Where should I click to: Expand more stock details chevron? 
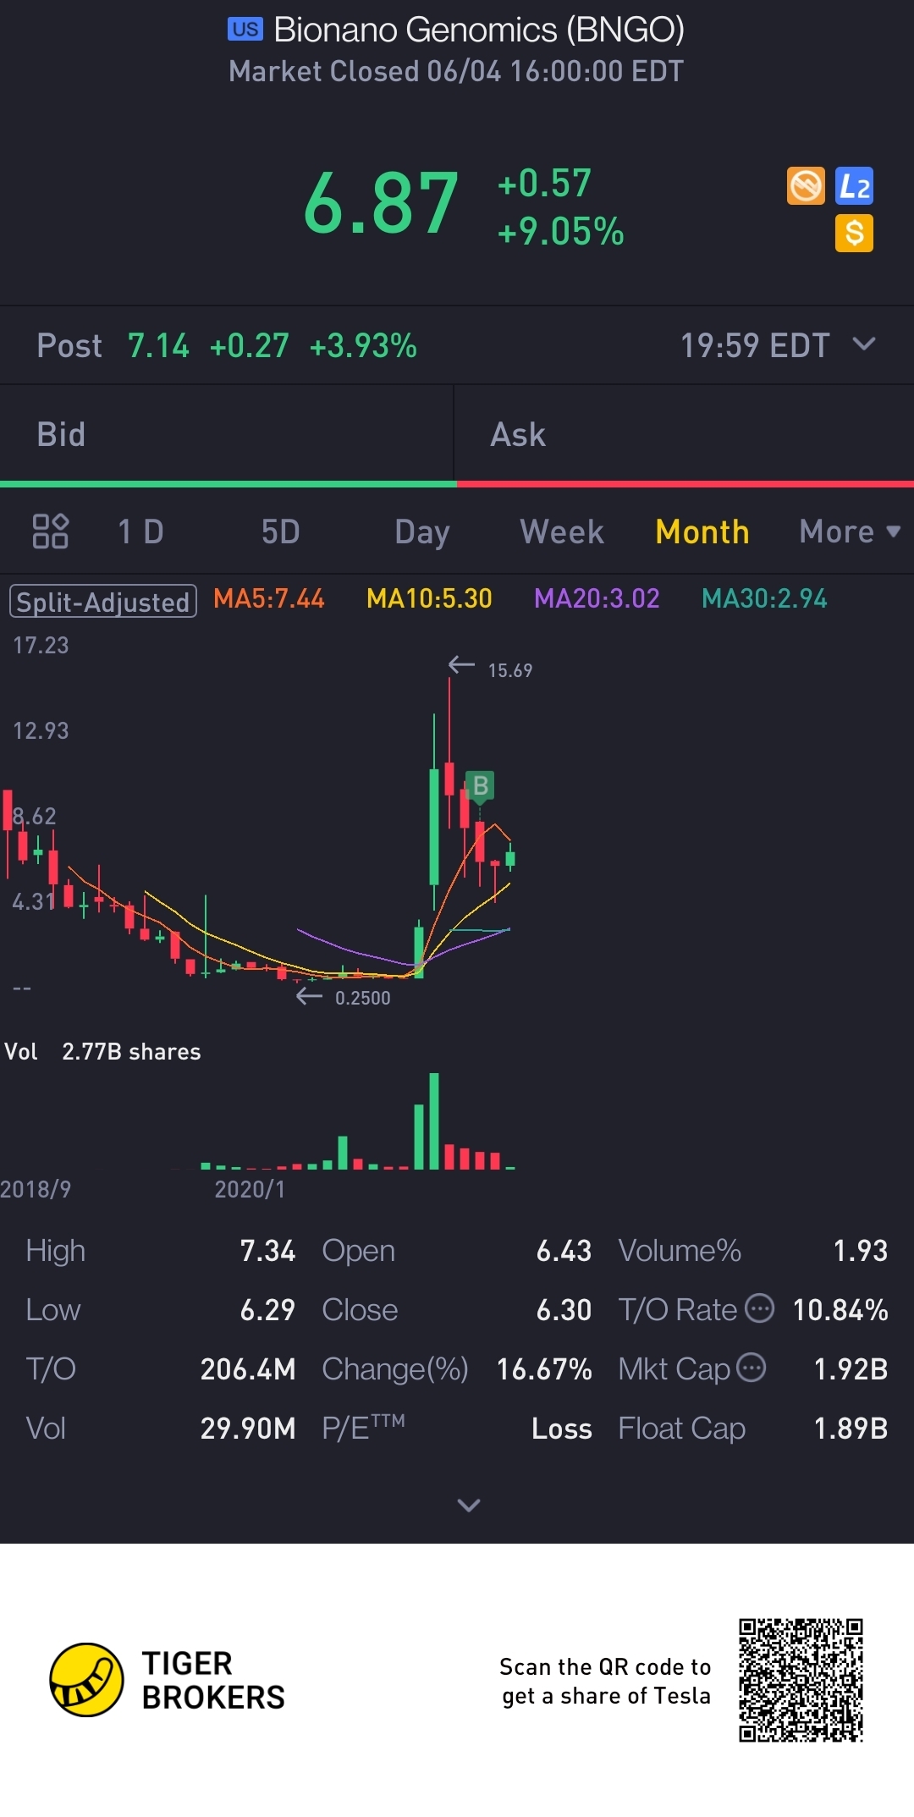coord(469,1505)
